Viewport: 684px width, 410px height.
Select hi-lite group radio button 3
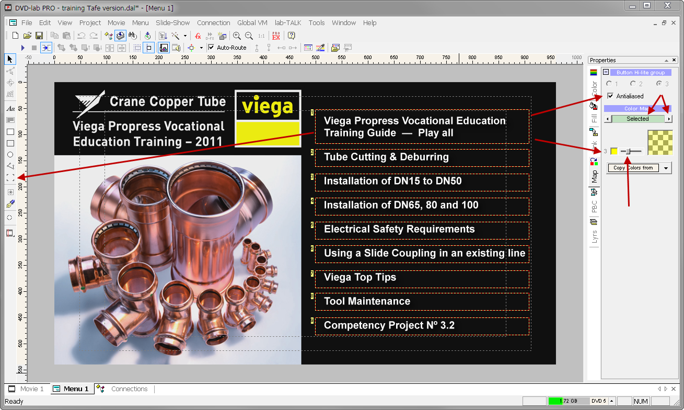point(659,84)
